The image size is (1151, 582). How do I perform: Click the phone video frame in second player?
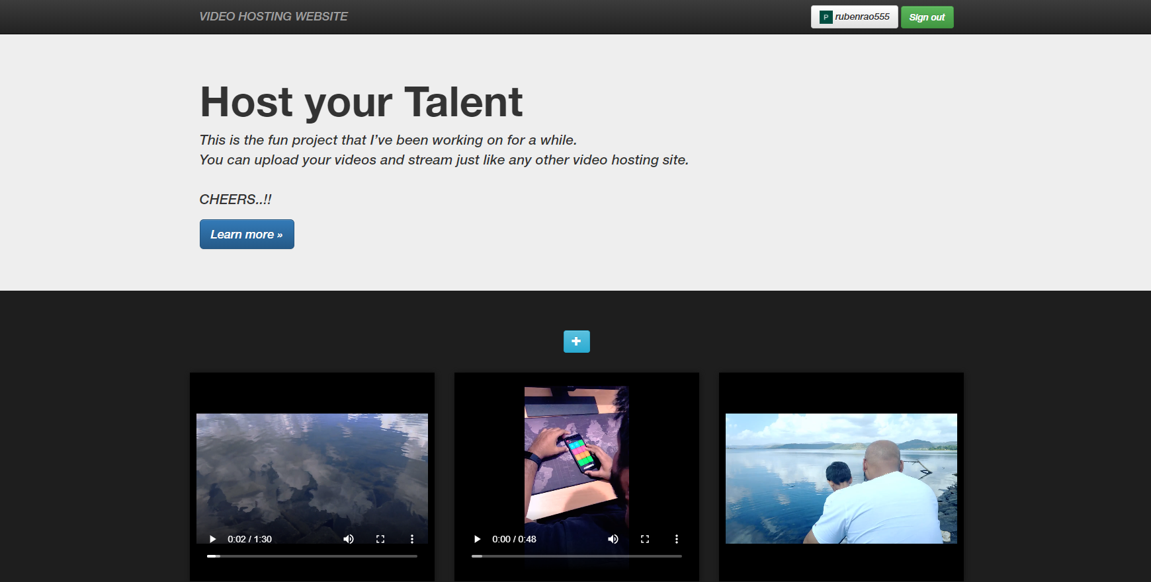tap(577, 456)
